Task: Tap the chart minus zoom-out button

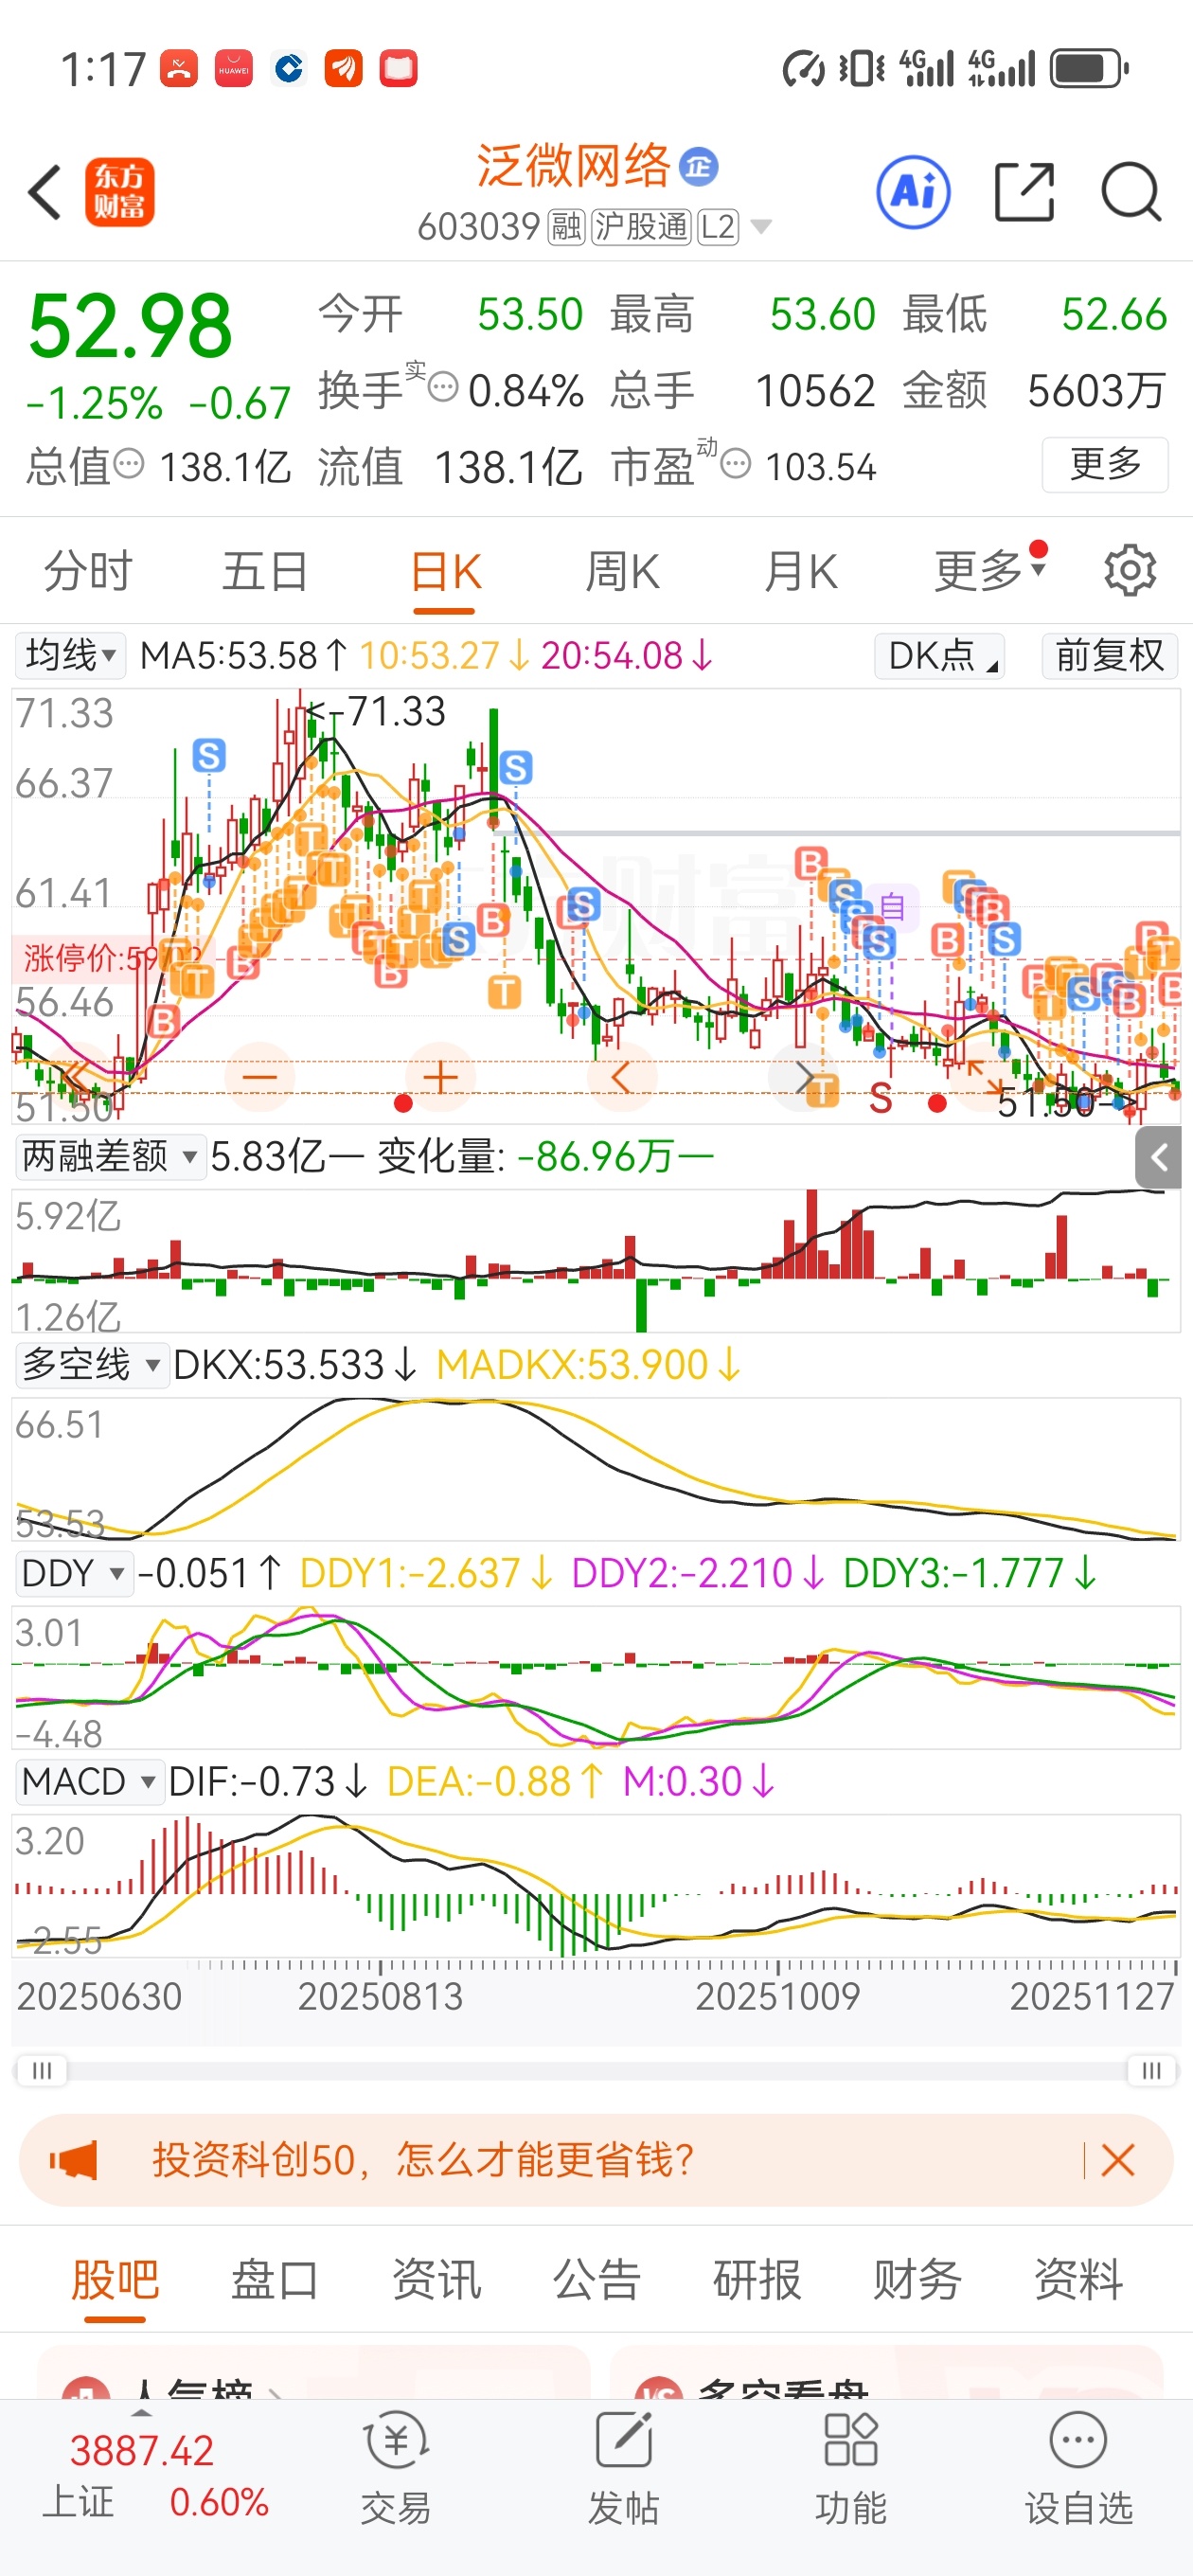Action: 260,1077
